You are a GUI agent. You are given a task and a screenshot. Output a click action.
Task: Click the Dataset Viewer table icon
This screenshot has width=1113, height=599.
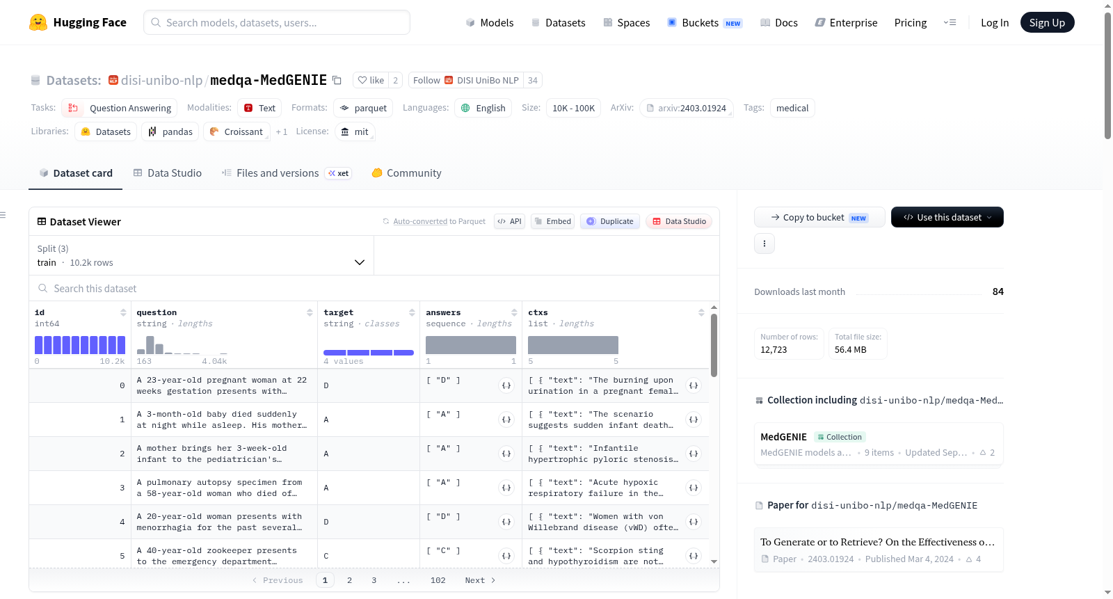pyautogui.click(x=42, y=222)
